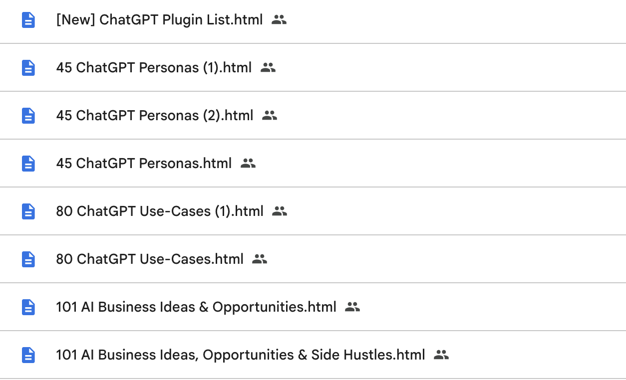Click the shared icon for 101 AI Business Ideas & Opportunities.html
This screenshot has height=380, width=626.
352,307
